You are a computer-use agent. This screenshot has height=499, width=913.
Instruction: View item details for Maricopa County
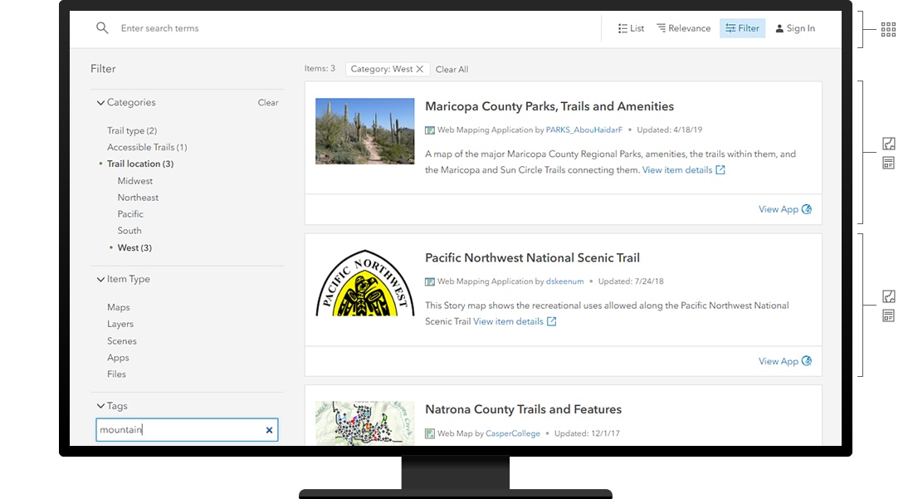click(683, 170)
